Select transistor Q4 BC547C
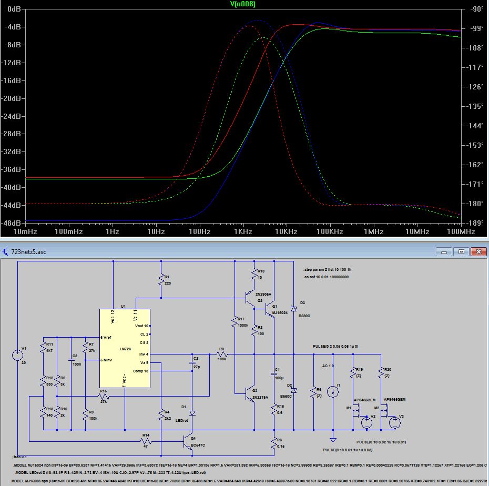This screenshot has height=486, width=489. (x=188, y=442)
